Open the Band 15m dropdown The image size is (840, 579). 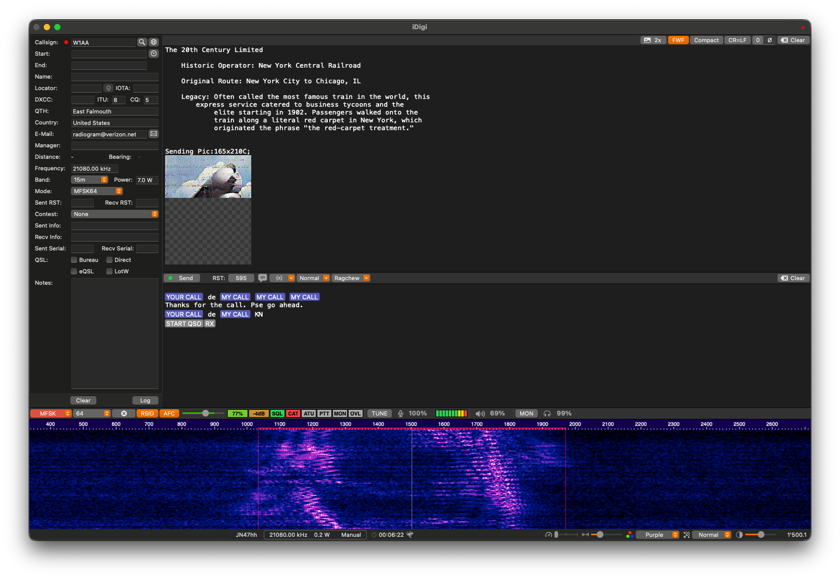89,180
